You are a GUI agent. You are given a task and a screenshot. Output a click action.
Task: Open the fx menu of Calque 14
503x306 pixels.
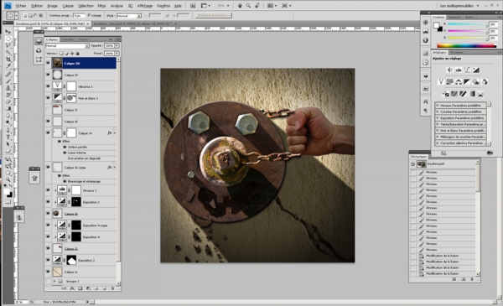point(111,132)
